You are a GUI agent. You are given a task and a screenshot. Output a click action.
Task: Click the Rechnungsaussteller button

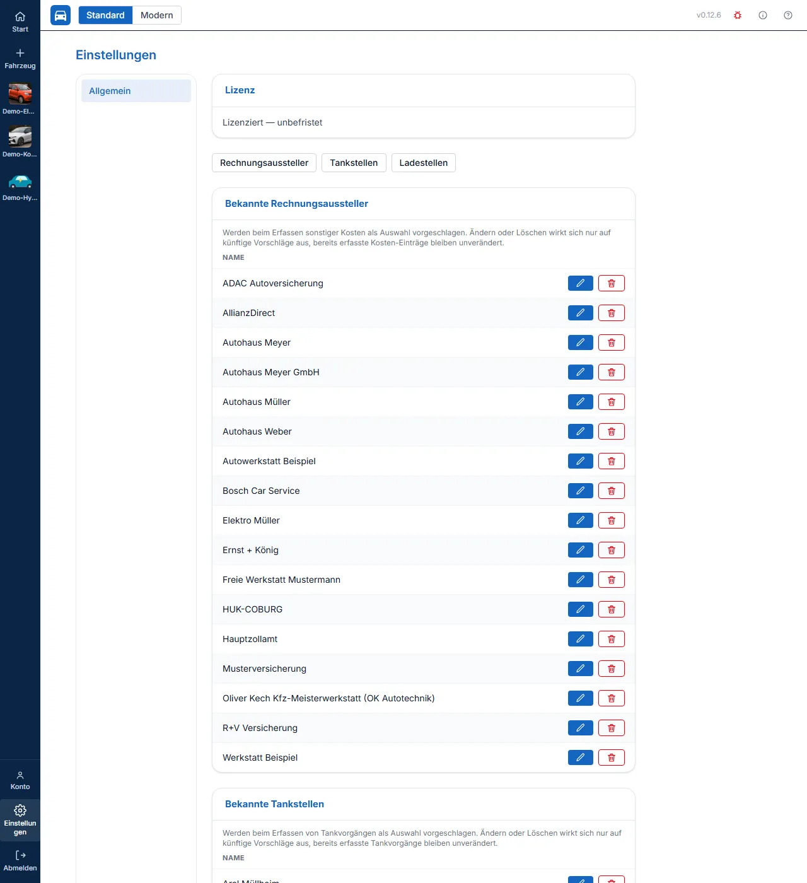[x=264, y=163]
